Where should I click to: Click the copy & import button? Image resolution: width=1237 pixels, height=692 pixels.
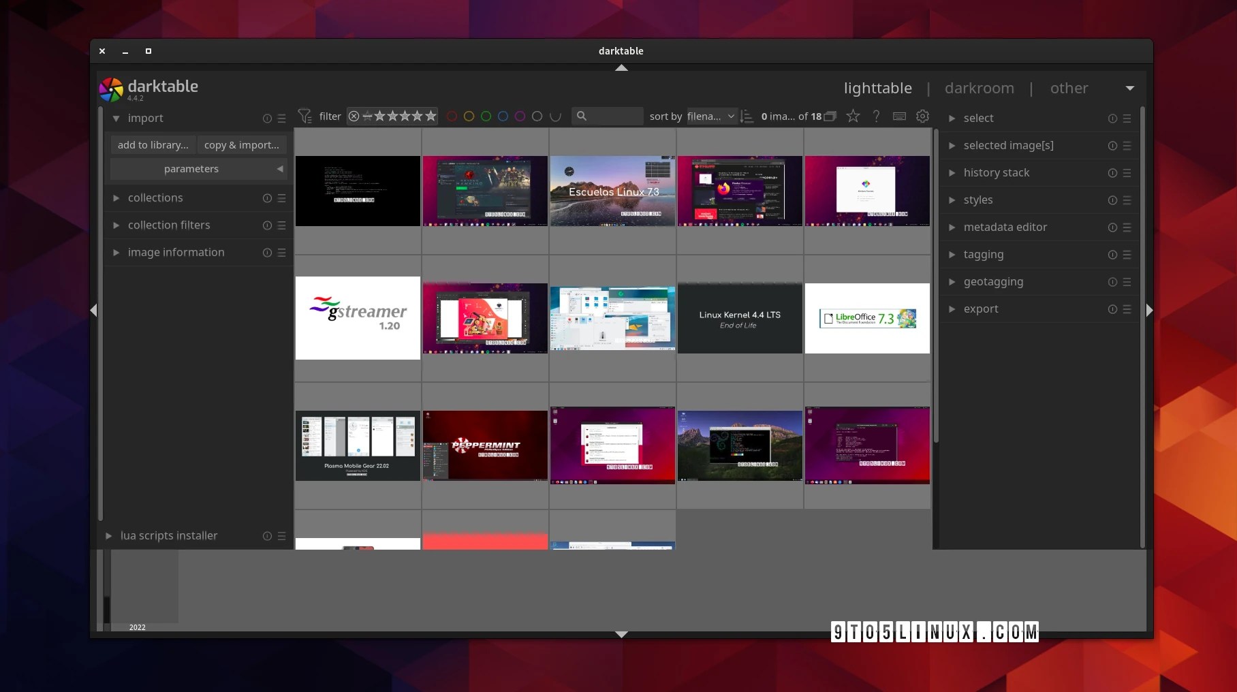coord(241,144)
